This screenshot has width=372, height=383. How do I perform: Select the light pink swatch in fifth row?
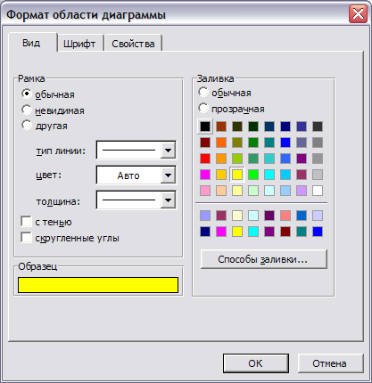[205, 191]
